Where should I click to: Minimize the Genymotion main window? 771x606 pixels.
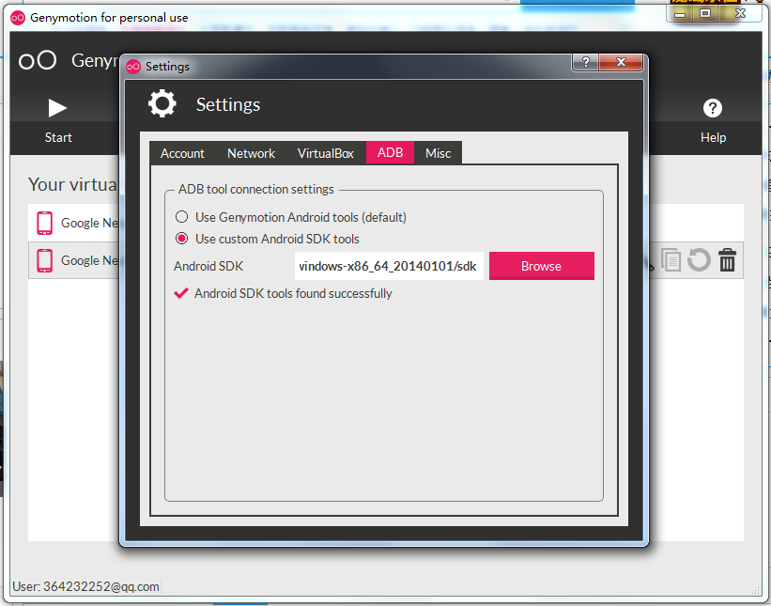(x=680, y=14)
